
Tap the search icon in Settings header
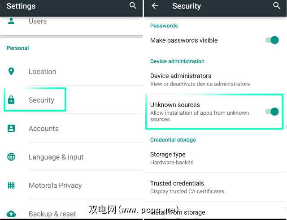coord(133,6)
